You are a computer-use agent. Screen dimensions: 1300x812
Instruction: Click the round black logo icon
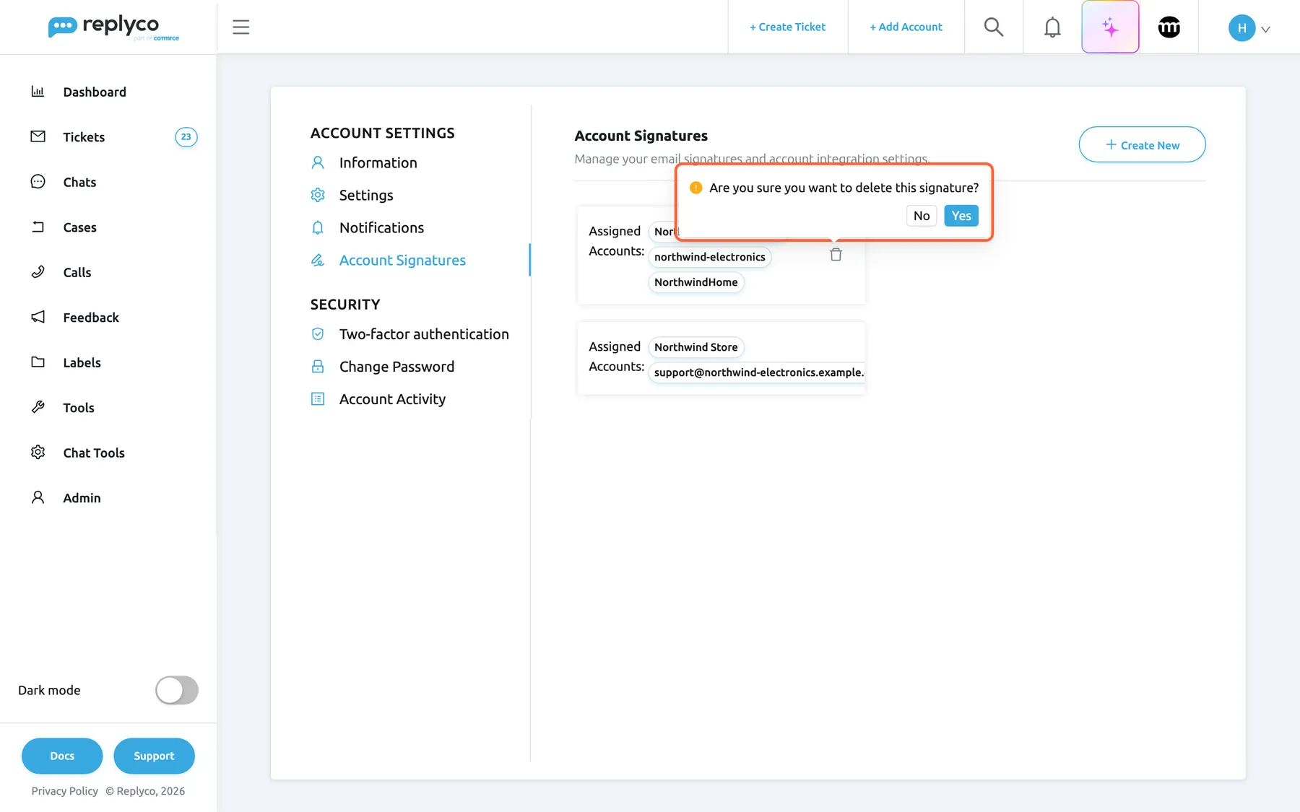[x=1169, y=27]
